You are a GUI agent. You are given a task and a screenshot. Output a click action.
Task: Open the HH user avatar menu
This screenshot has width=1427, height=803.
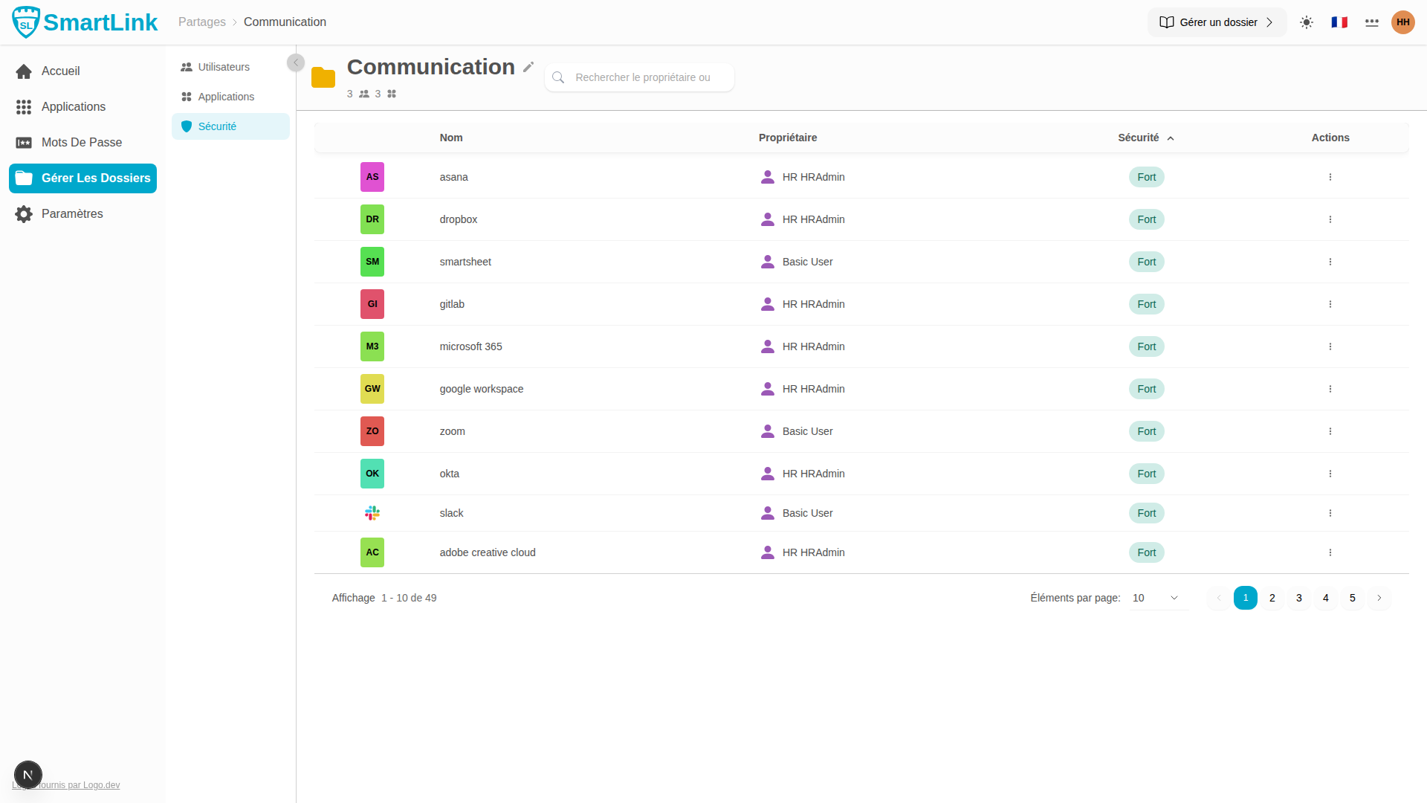coord(1403,22)
